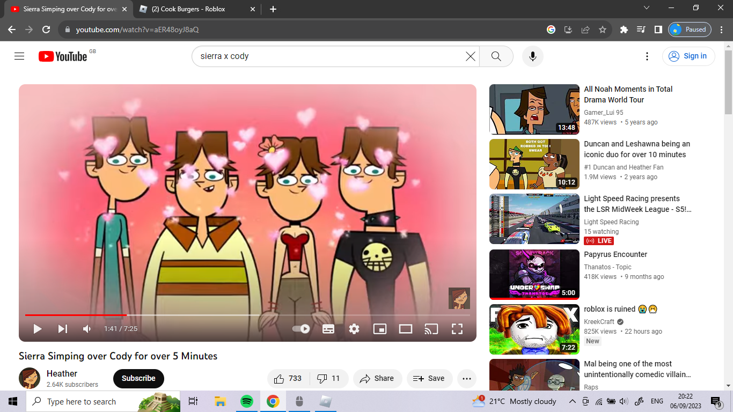733x412 pixels.
Task: Open the Paused profile button
Action: (x=690, y=30)
